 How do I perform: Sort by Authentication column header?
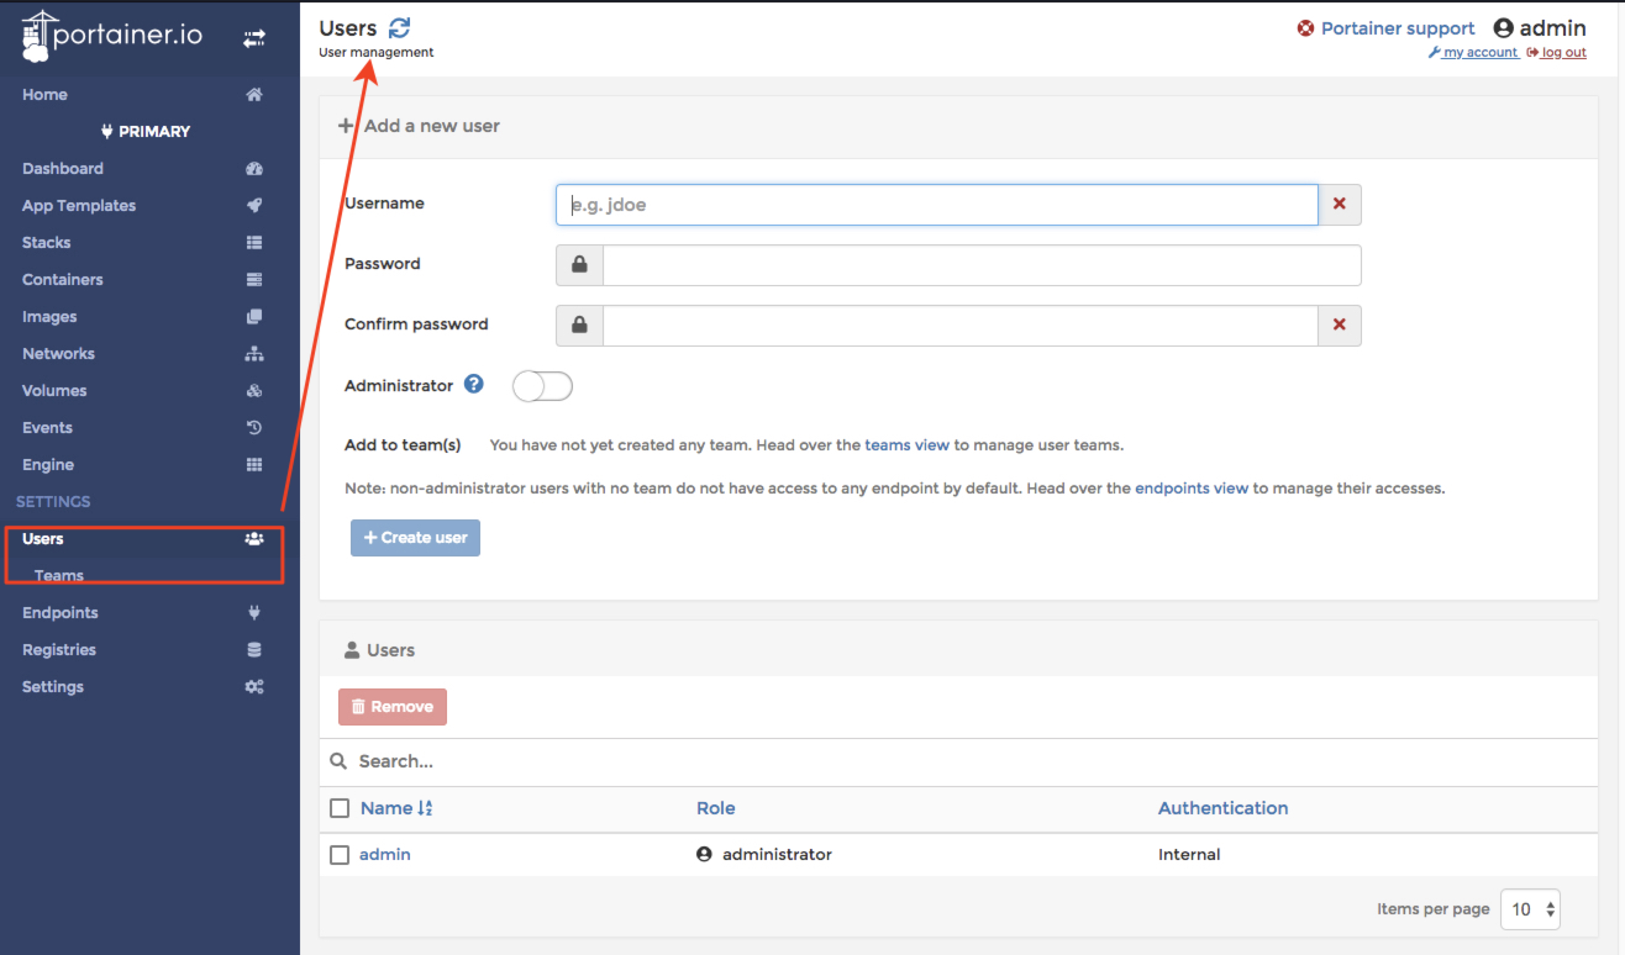pos(1222,808)
